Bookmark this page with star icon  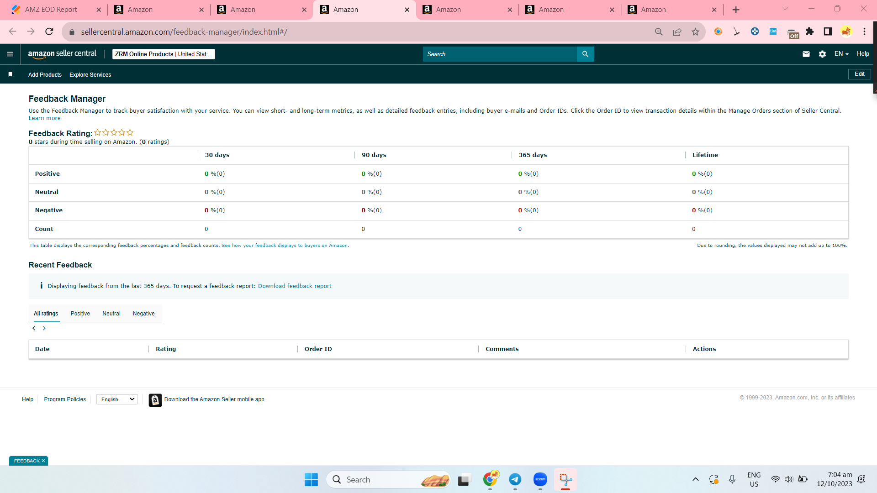coord(695,31)
